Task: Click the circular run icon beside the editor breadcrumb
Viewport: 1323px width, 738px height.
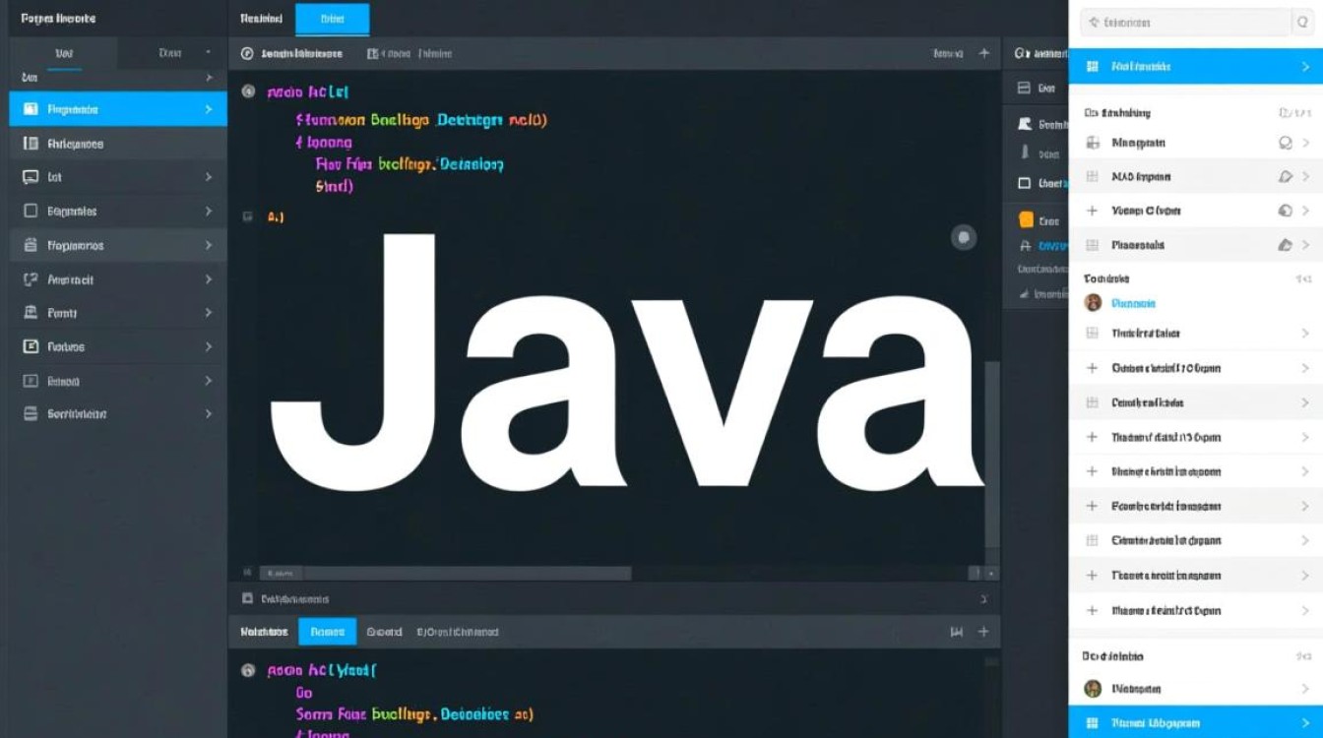Action: tap(246, 54)
